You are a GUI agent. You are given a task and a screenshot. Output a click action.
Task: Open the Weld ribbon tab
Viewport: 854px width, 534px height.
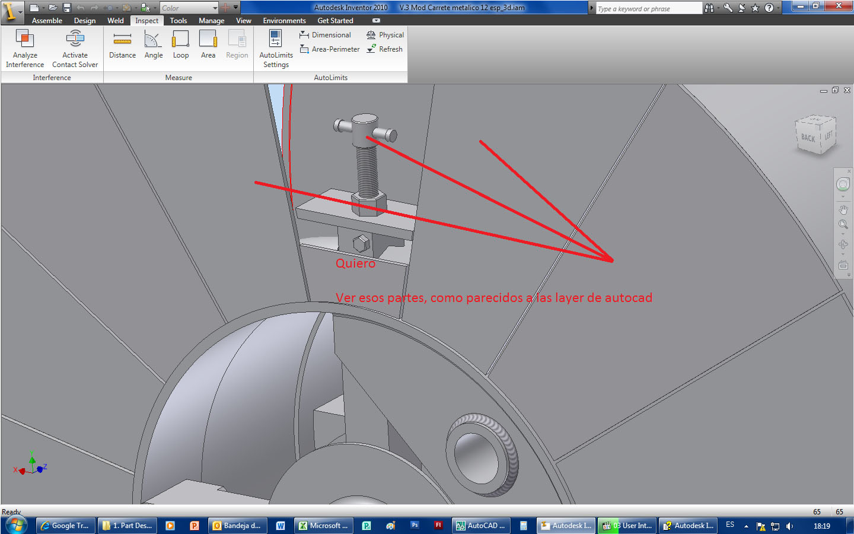116,21
